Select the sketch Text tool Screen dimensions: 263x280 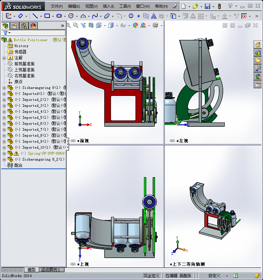[153, 16]
